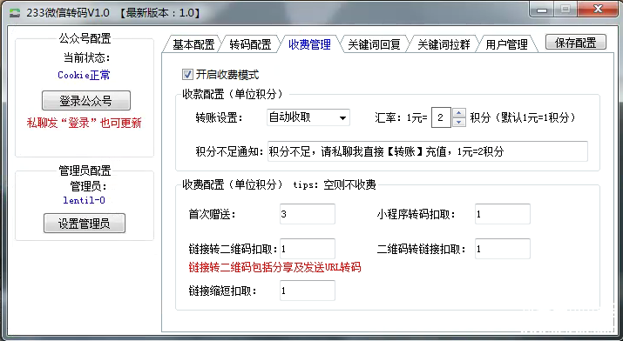
Task: Minimize the 233微信转码 window
Action: pyautogui.click(x=542, y=10)
